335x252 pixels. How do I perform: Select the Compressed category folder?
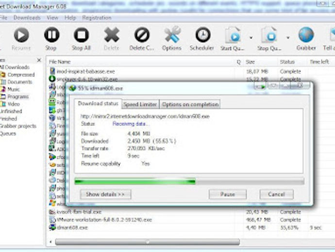tap(21, 75)
